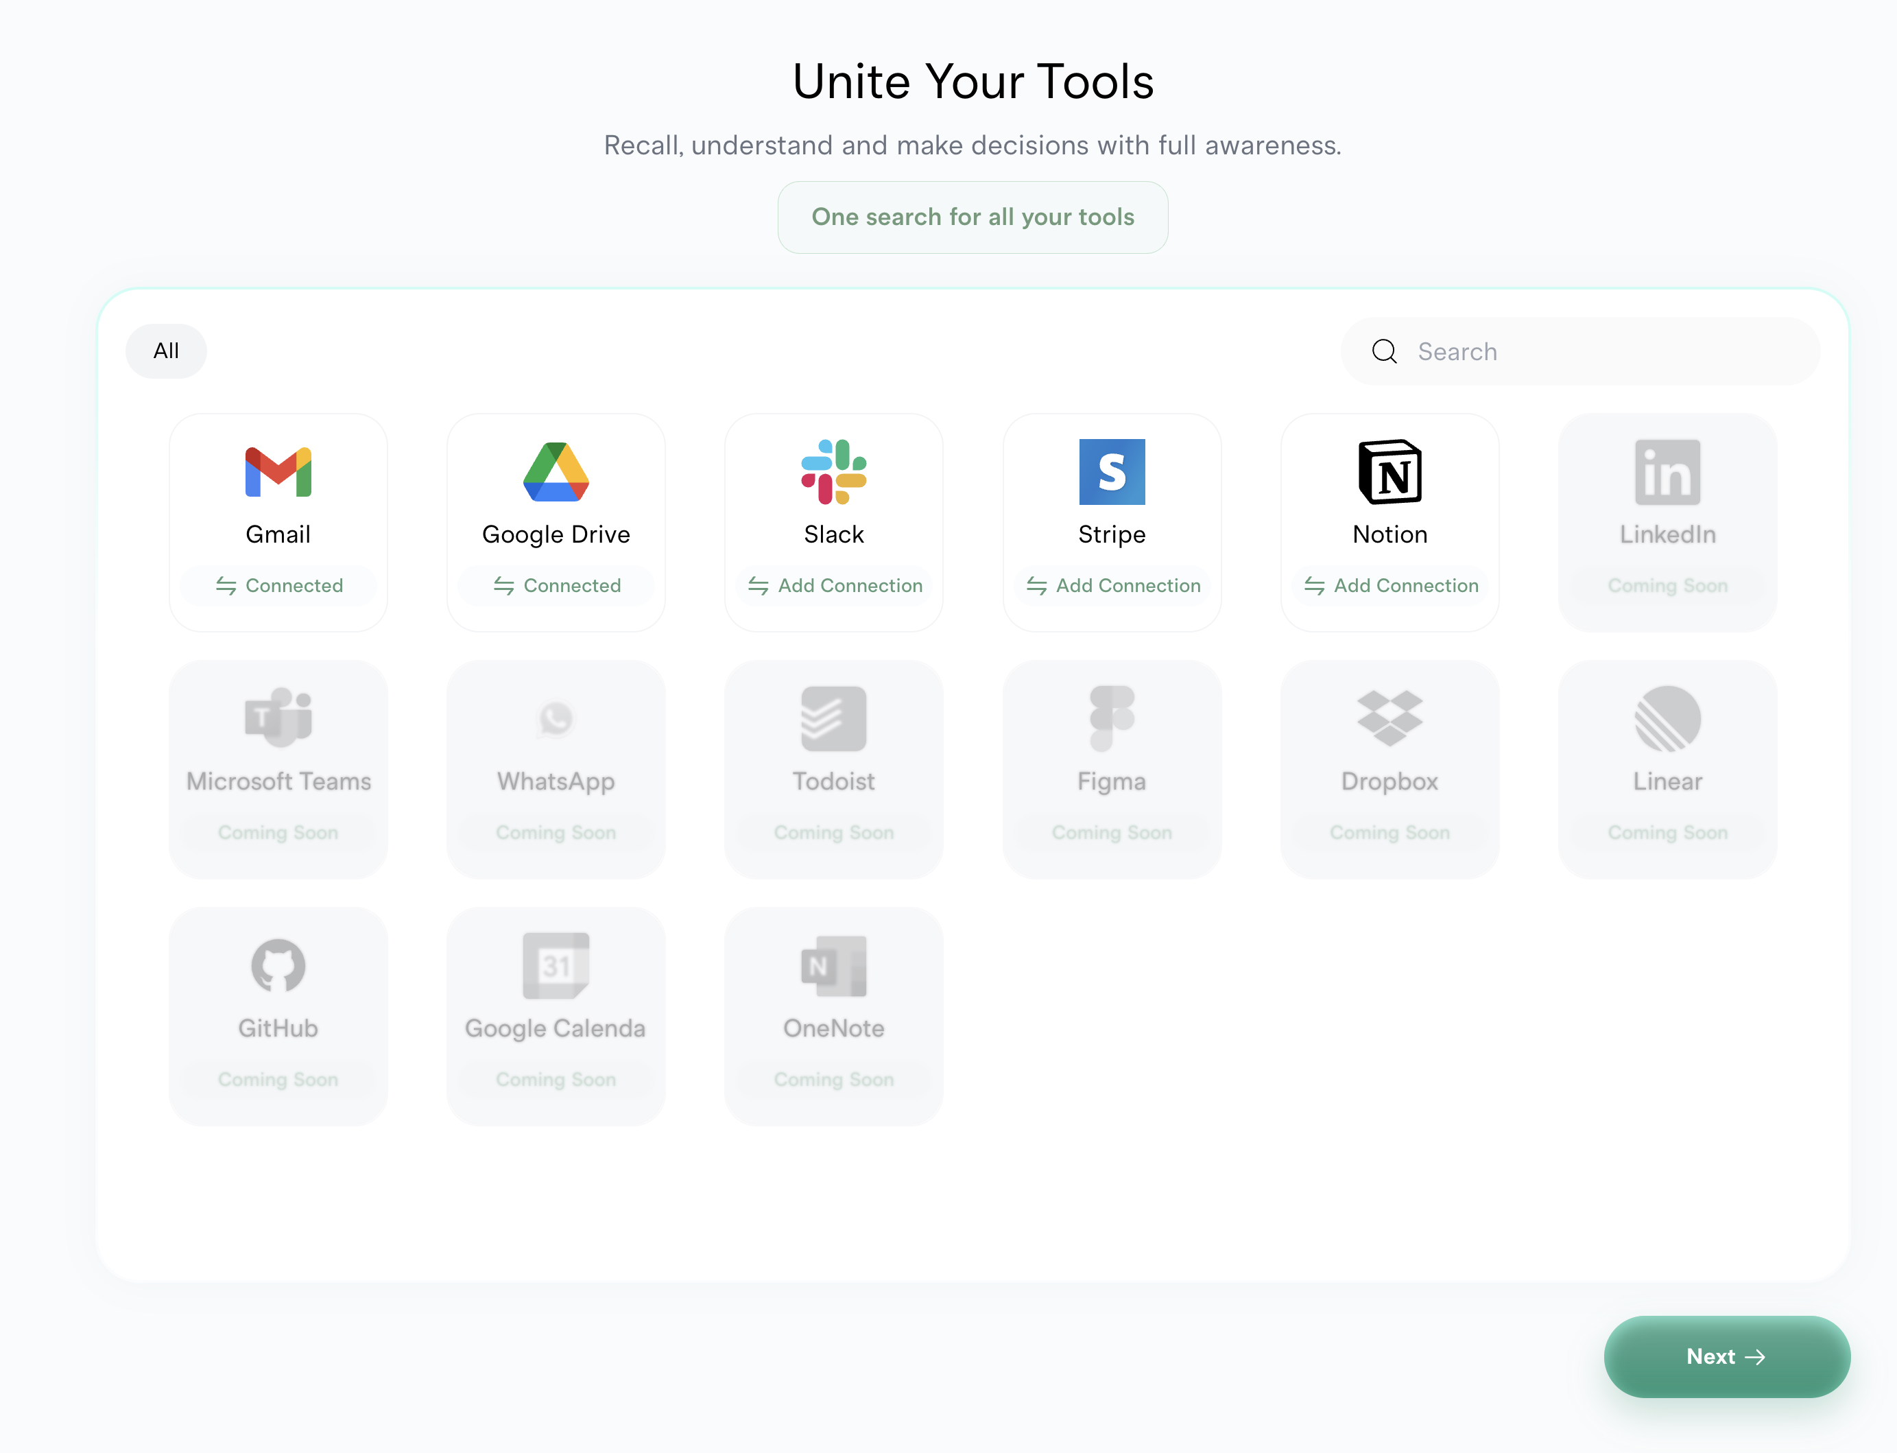Toggle Gmail's Connected status button
This screenshot has height=1453, width=1897.
click(278, 586)
